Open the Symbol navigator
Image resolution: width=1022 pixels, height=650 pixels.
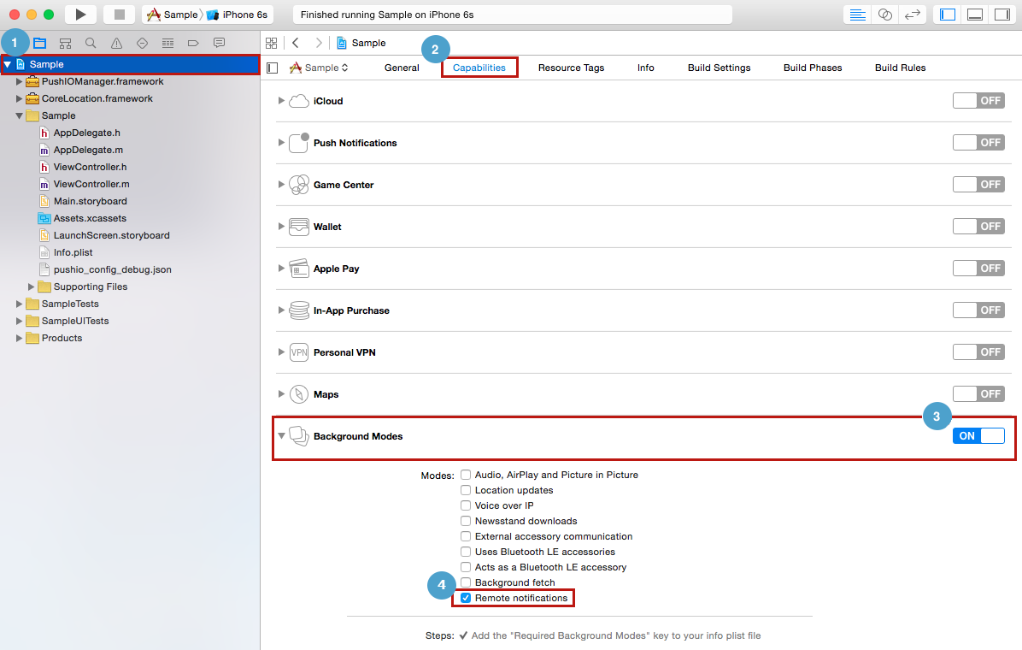click(x=65, y=43)
